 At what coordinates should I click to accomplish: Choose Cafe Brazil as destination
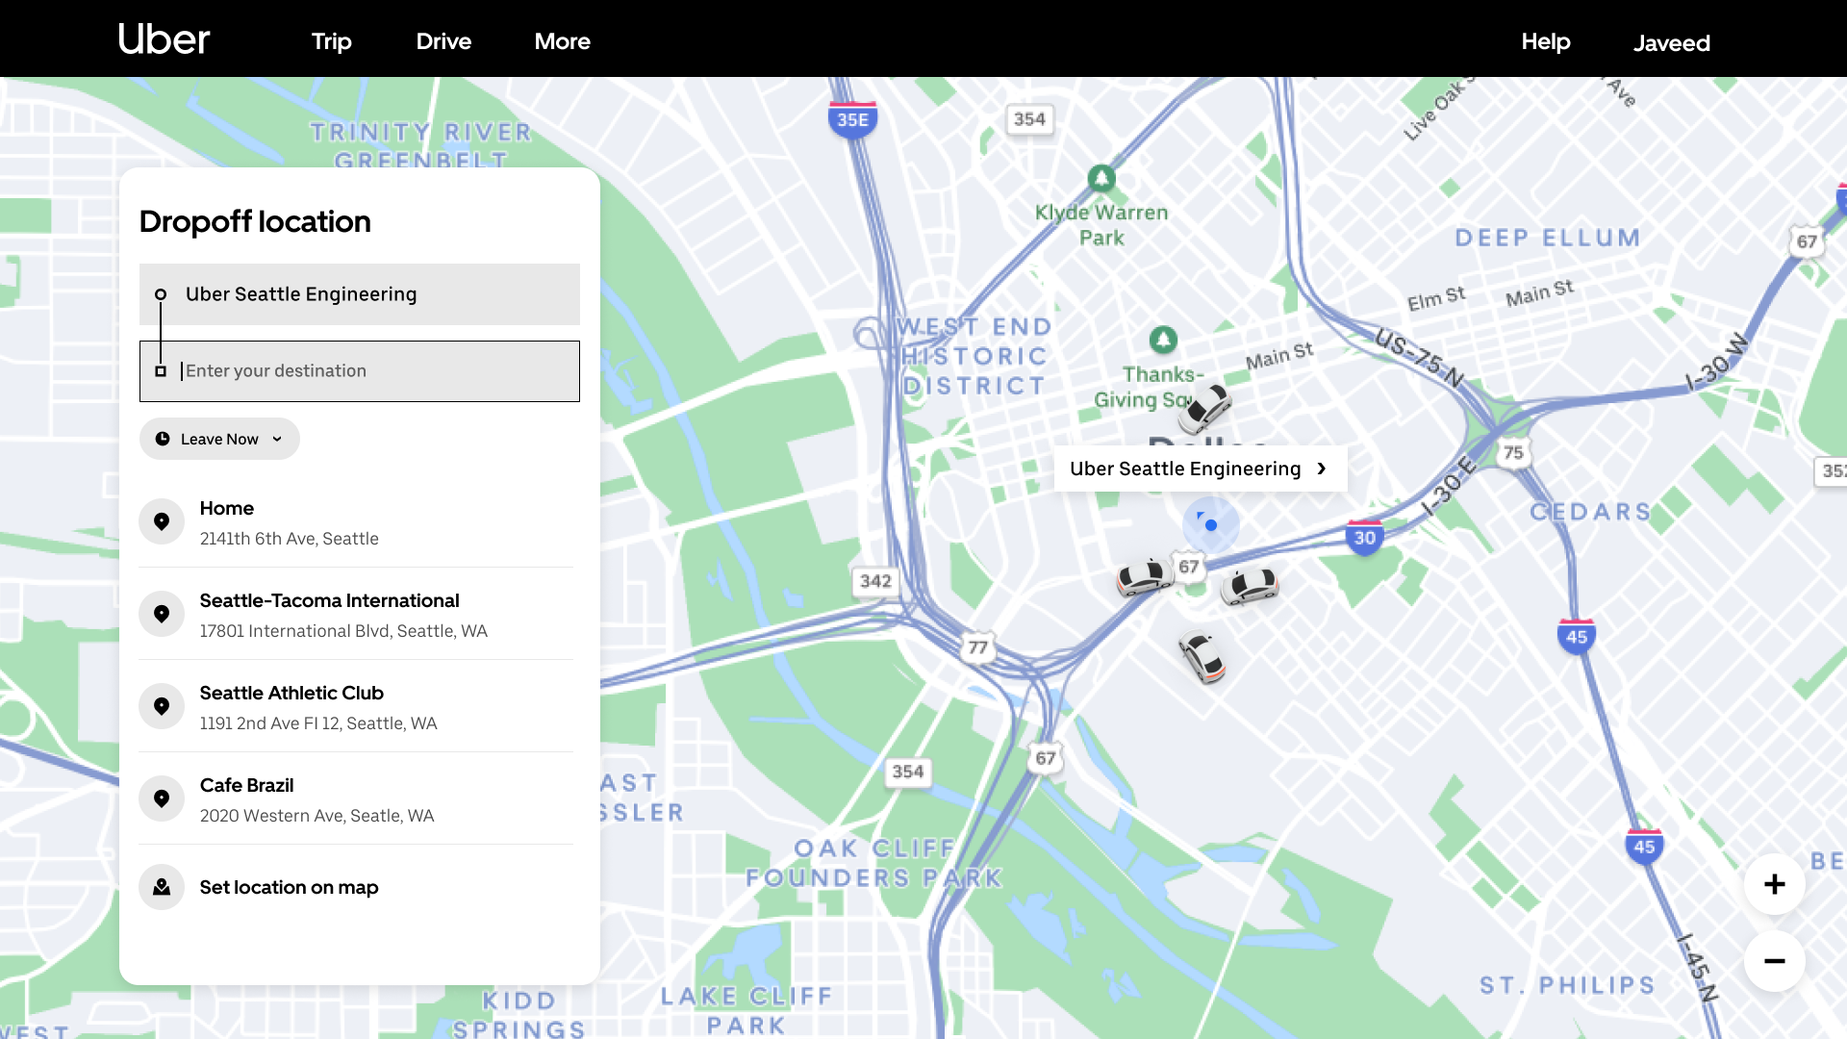tap(356, 799)
